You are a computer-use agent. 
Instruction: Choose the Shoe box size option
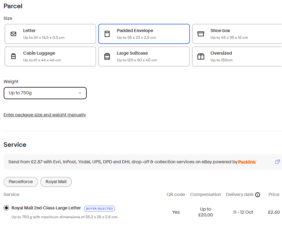pos(237,34)
